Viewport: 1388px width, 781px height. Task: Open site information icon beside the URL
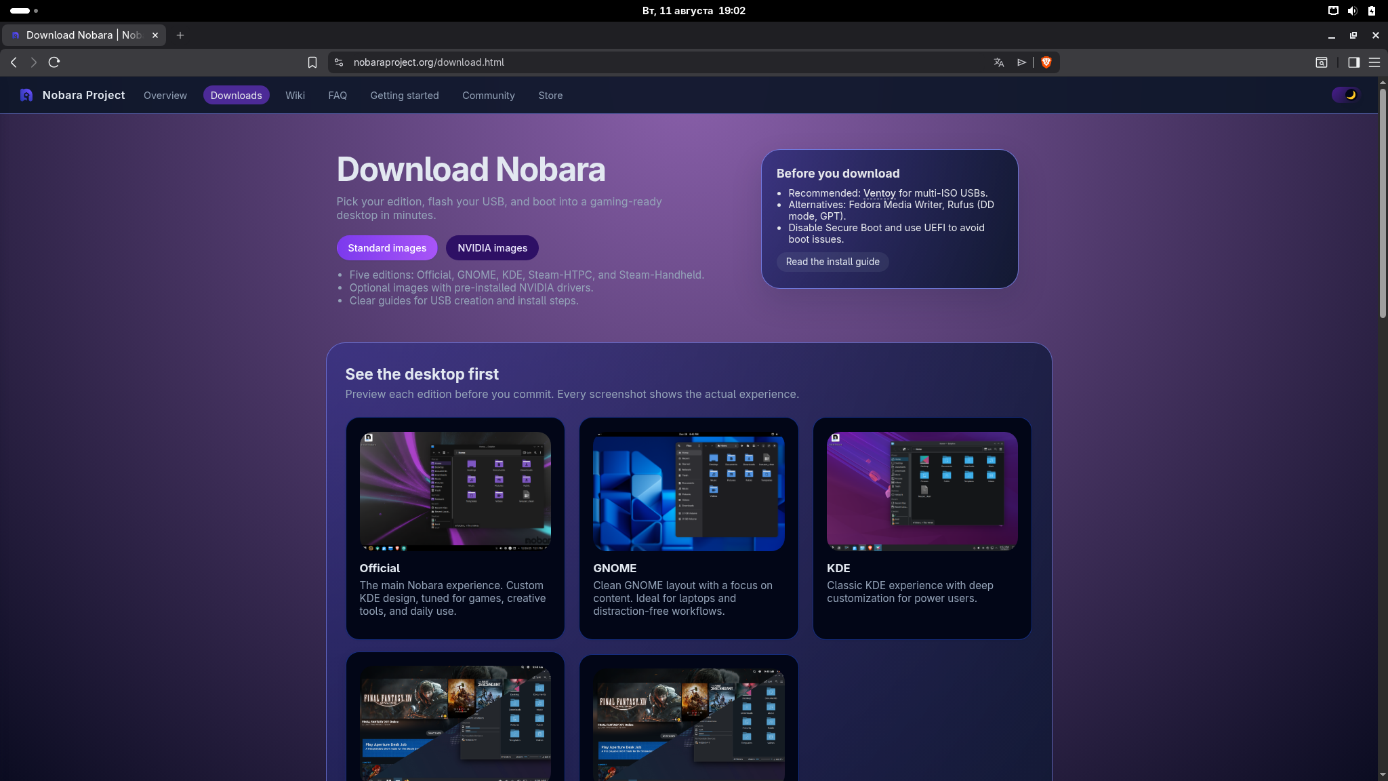pos(339,62)
